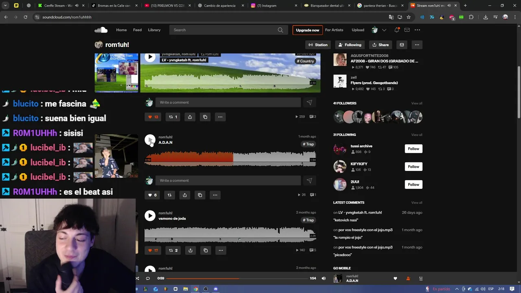This screenshot has height=293, width=521.
Task: Open the Feed page
Action: click(137, 30)
